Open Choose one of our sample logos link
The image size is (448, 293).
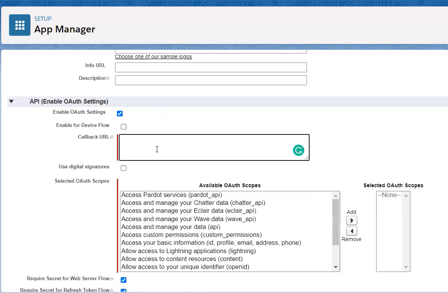click(x=153, y=56)
